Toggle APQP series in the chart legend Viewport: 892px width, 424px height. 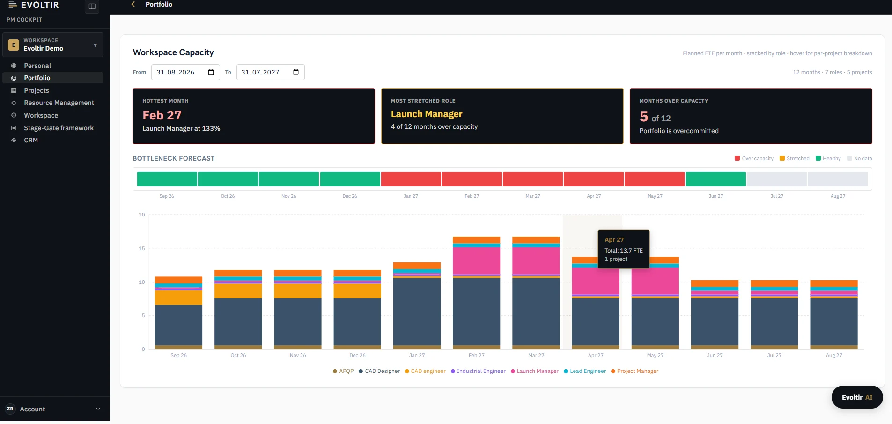[x=343, y=371]
